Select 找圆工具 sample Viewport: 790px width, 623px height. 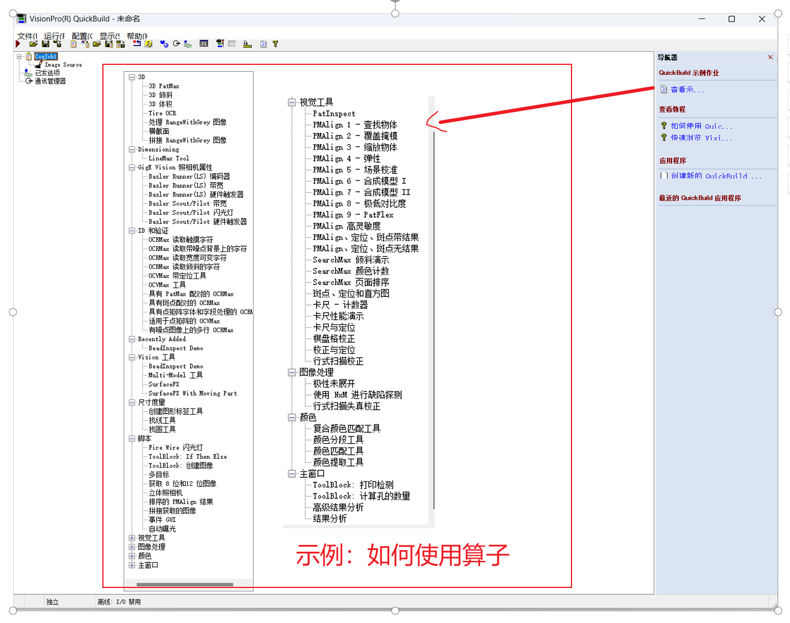(162, 429)
